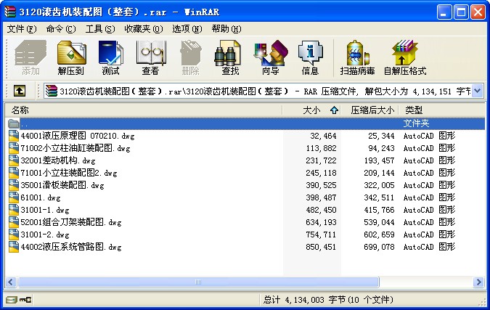Open the 收藏夹(O) menu

144,29
